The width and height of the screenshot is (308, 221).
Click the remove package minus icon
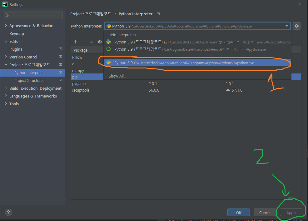[x=83, y=42]
